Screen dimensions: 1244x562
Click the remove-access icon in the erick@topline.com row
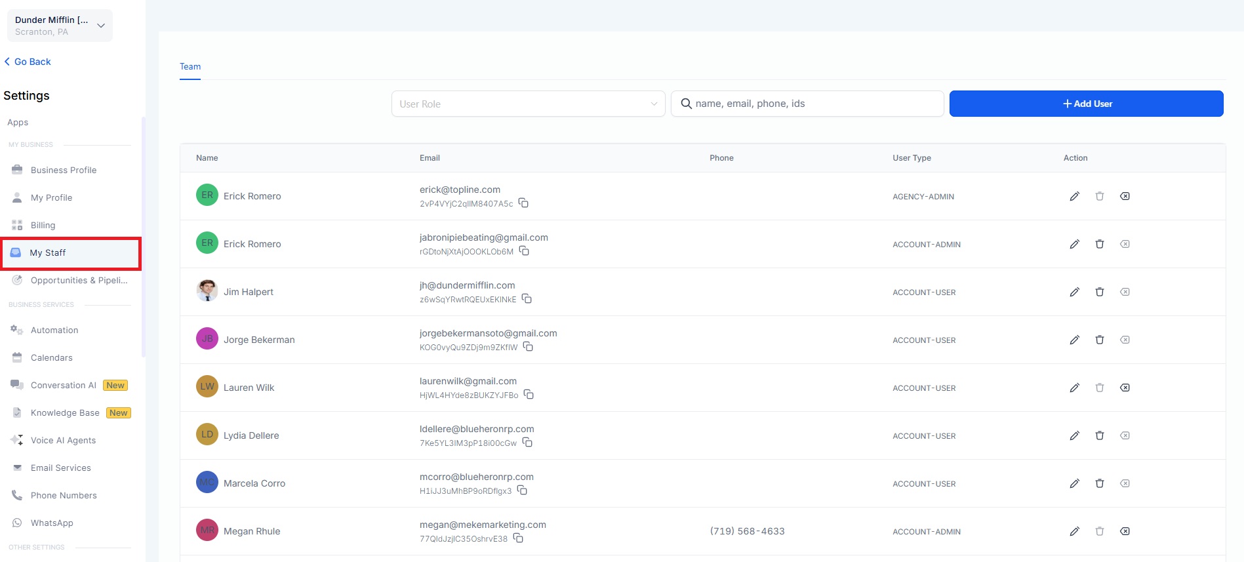1125,196
